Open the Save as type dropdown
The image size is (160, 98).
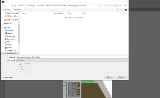click(x=72, y=60)
